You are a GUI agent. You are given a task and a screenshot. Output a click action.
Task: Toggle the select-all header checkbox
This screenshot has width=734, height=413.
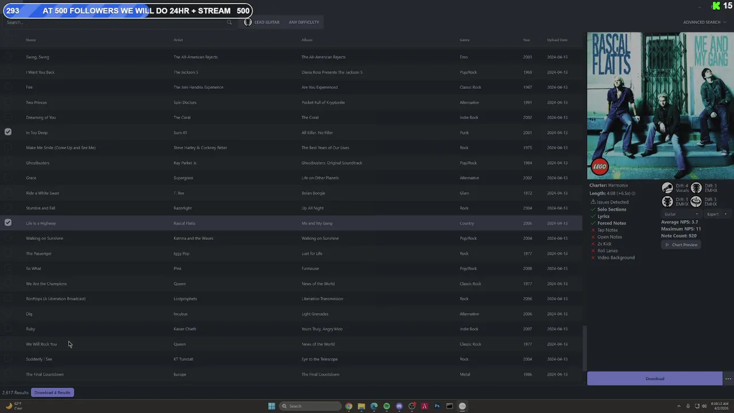(x=8, y=40)
